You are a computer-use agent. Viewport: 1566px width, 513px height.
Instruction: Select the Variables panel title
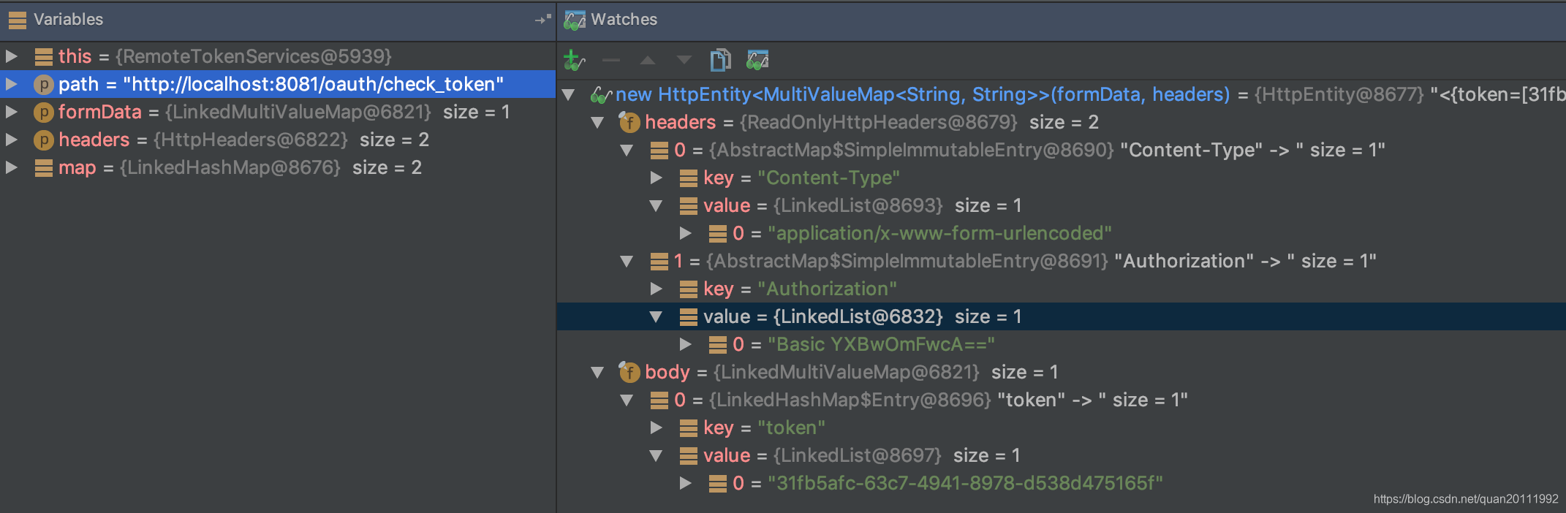coord(68,20)
